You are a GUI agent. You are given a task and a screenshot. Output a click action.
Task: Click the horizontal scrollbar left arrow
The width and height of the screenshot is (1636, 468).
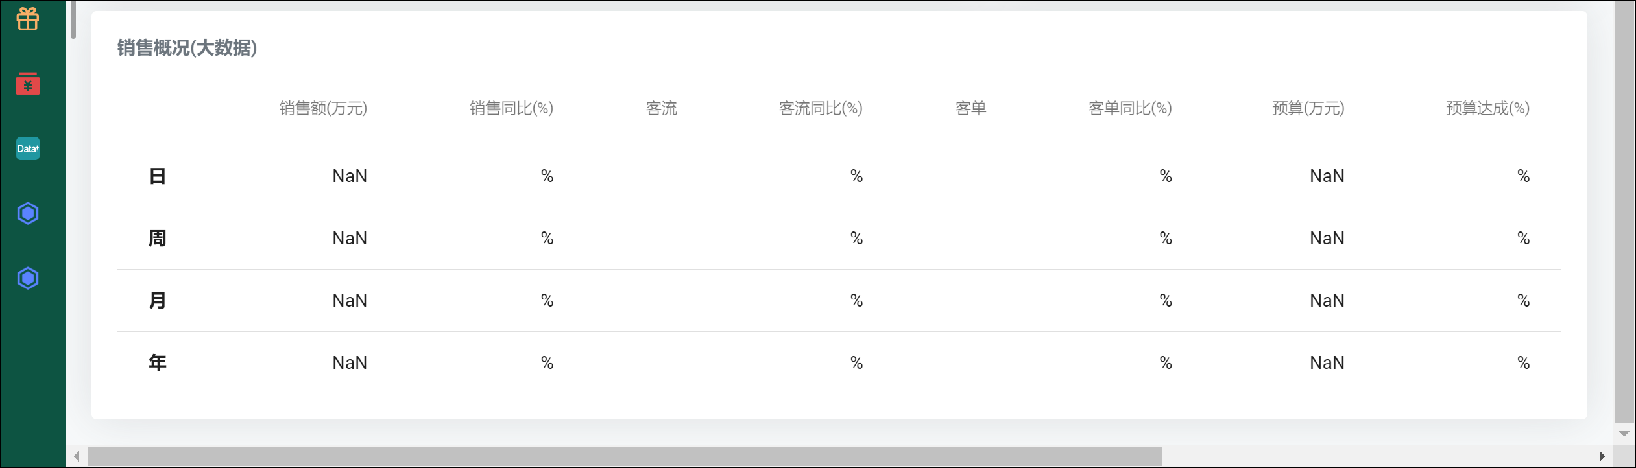(x=77, y=456)
